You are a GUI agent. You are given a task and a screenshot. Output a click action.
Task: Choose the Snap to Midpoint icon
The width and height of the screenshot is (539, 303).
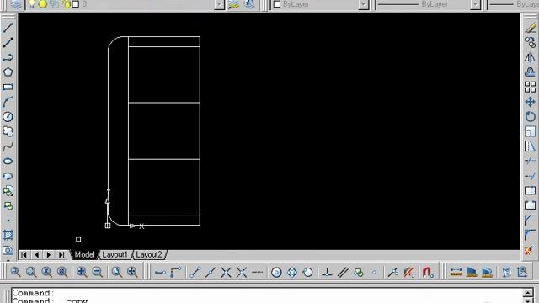point(211,273)
